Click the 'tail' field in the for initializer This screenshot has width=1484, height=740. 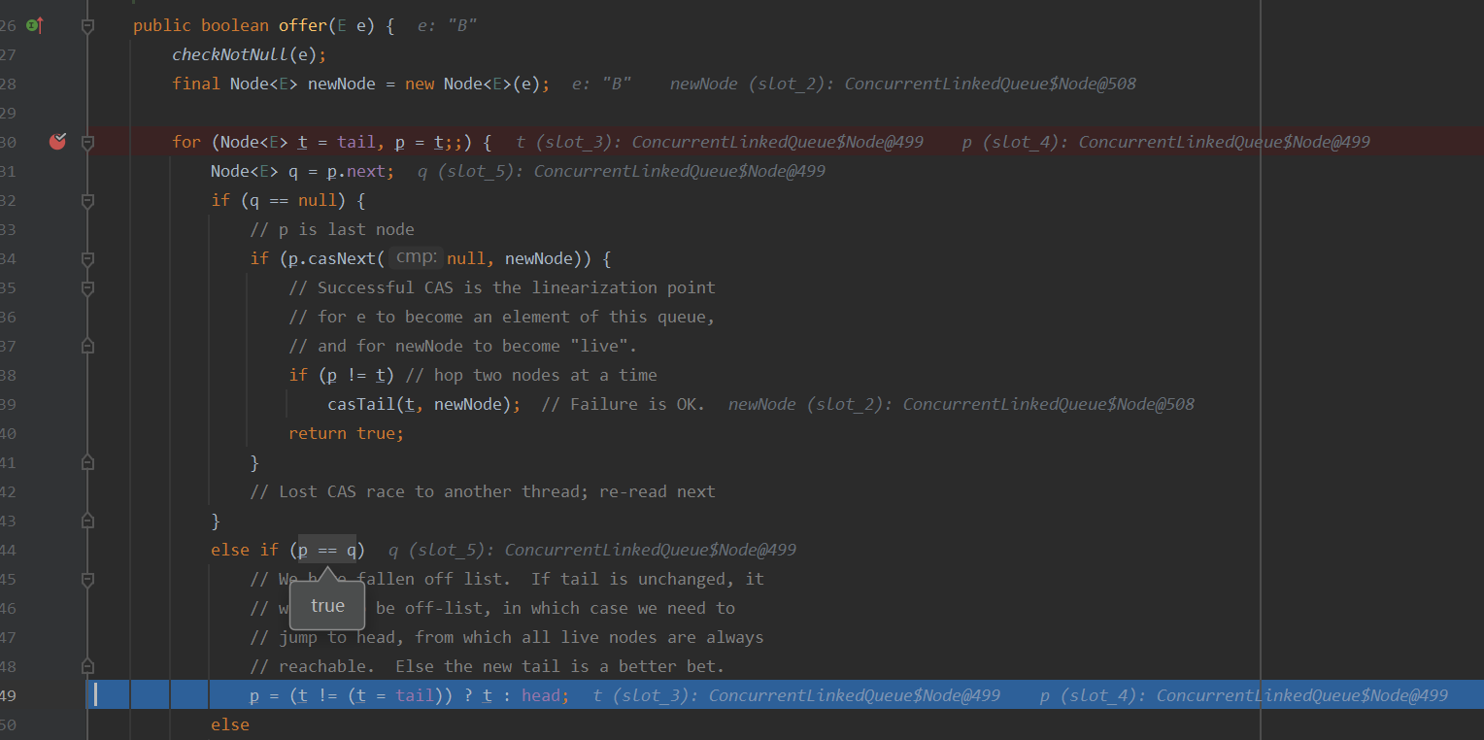(x=355, y=142)
